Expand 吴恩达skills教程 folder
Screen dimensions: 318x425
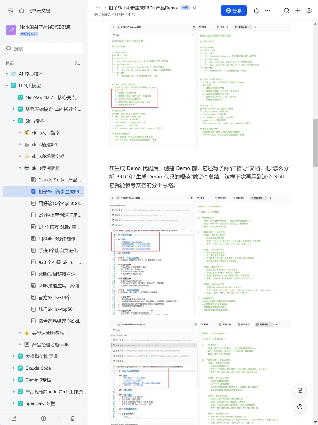pyautogui.click(x=20, y=333)
